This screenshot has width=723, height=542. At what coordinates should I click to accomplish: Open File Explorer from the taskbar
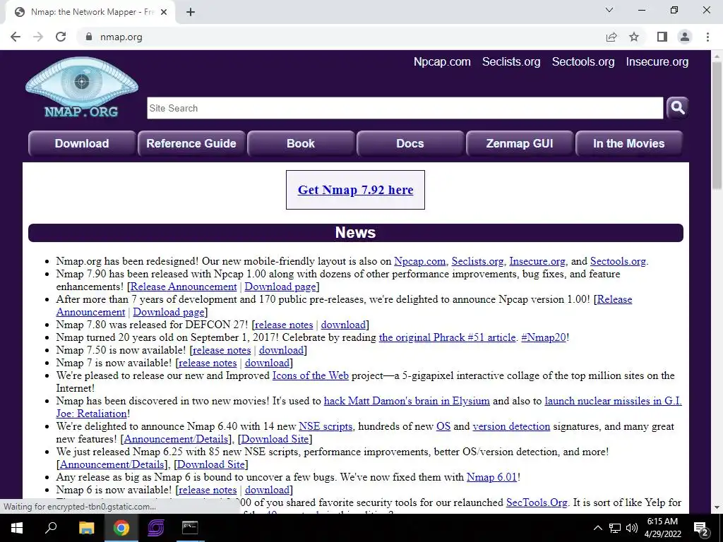pyautogui.click(x=86, y=528)
